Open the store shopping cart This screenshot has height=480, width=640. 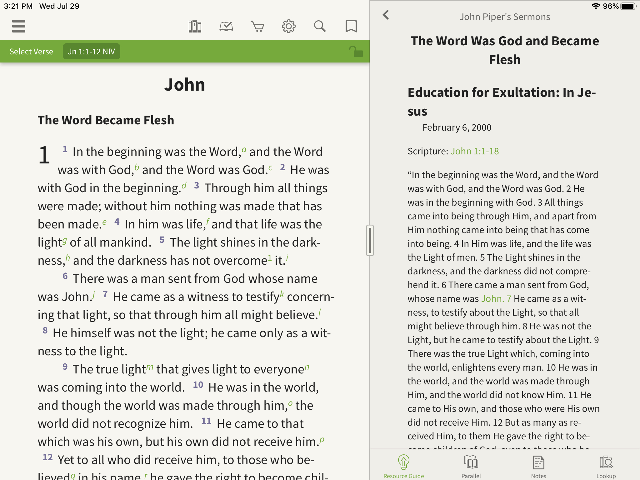pos(257,26)
